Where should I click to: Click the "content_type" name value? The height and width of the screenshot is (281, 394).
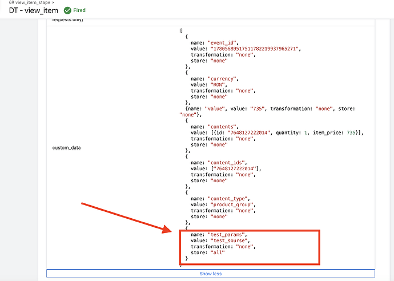228,199
